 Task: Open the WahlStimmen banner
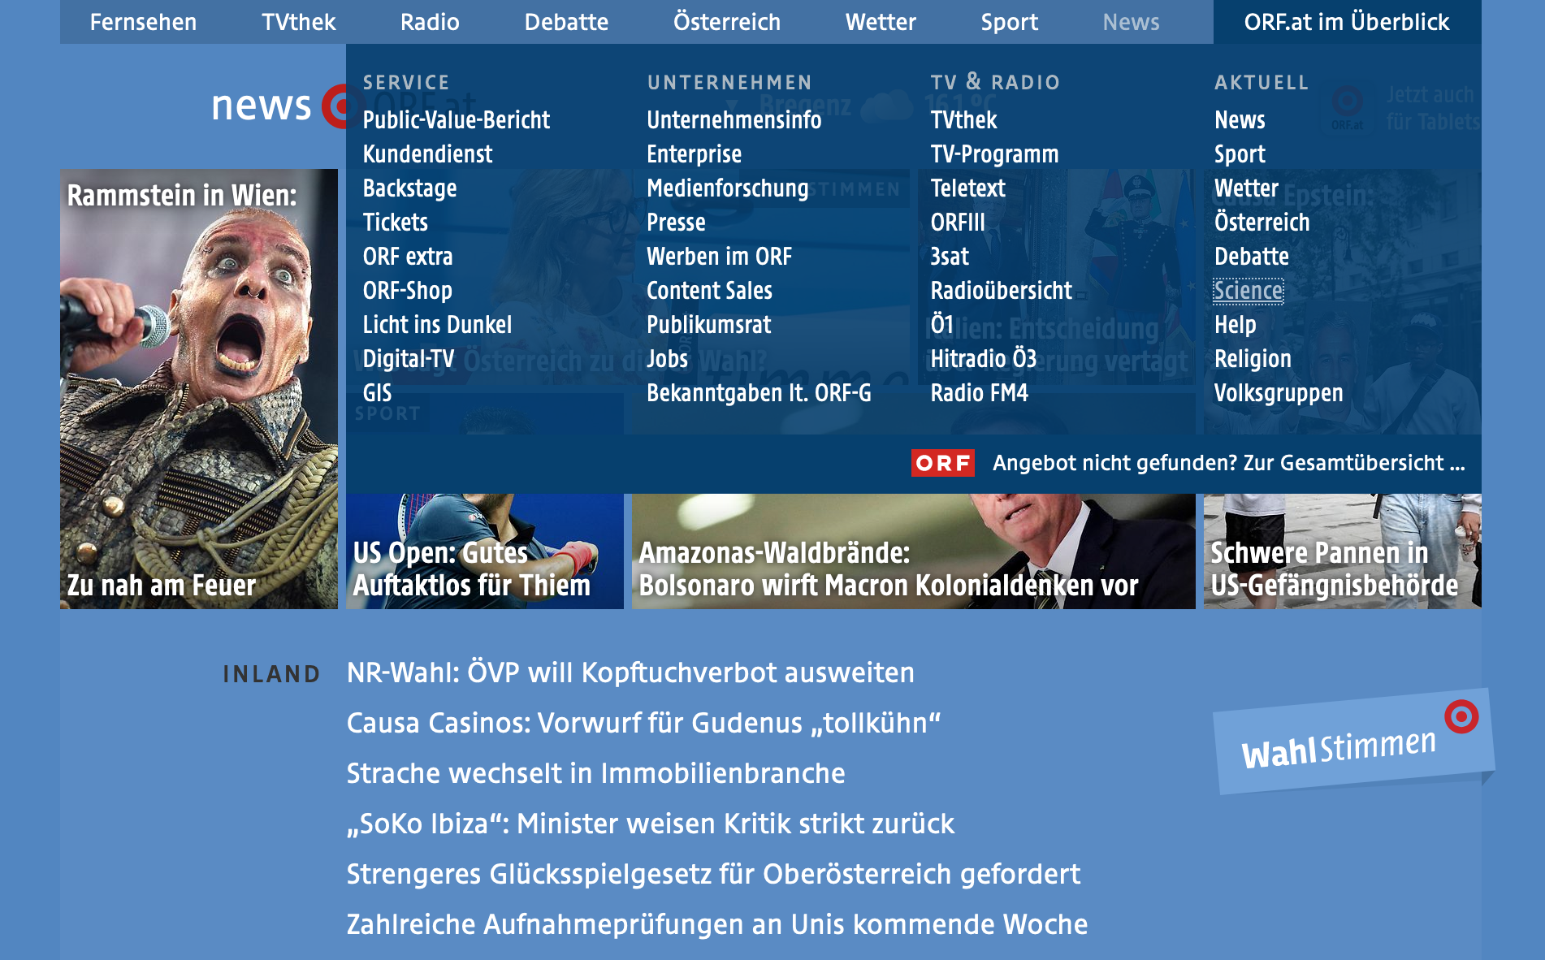(x=1353, y=740)
